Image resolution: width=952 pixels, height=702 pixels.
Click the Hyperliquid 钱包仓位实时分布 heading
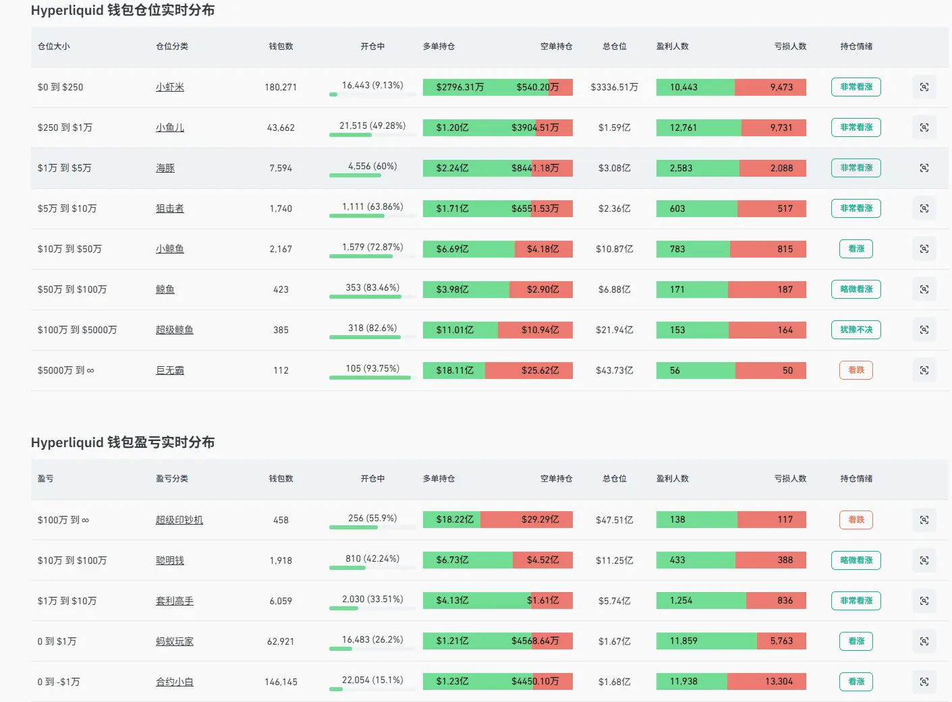123,10
